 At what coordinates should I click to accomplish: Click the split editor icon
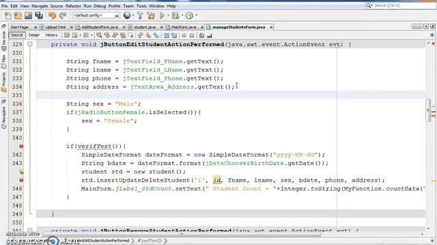(x=432, y=35)
